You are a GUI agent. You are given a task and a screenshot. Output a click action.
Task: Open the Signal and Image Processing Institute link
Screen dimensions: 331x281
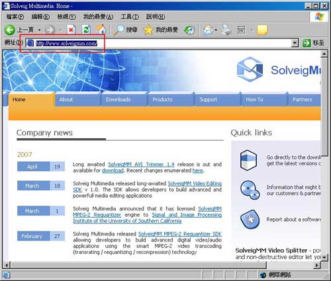pyautogui.click(x=187, y=215)
